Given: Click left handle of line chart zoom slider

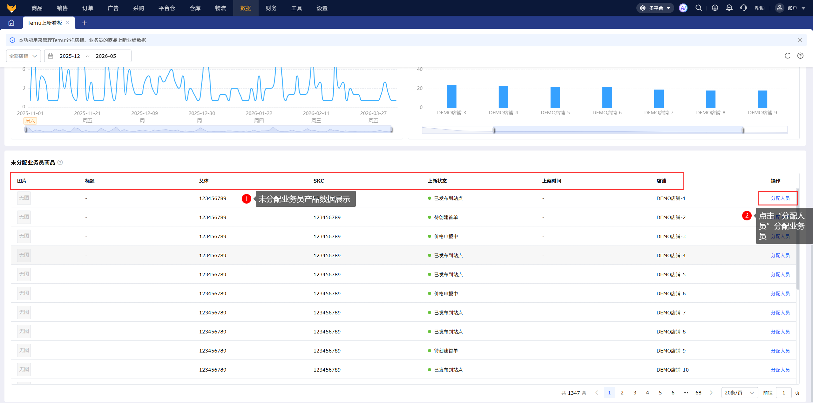Looking at the screenshot, I should tap(26, 129).
